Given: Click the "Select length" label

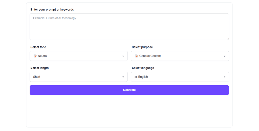Looking at the screenshot, I should [39, 68].
